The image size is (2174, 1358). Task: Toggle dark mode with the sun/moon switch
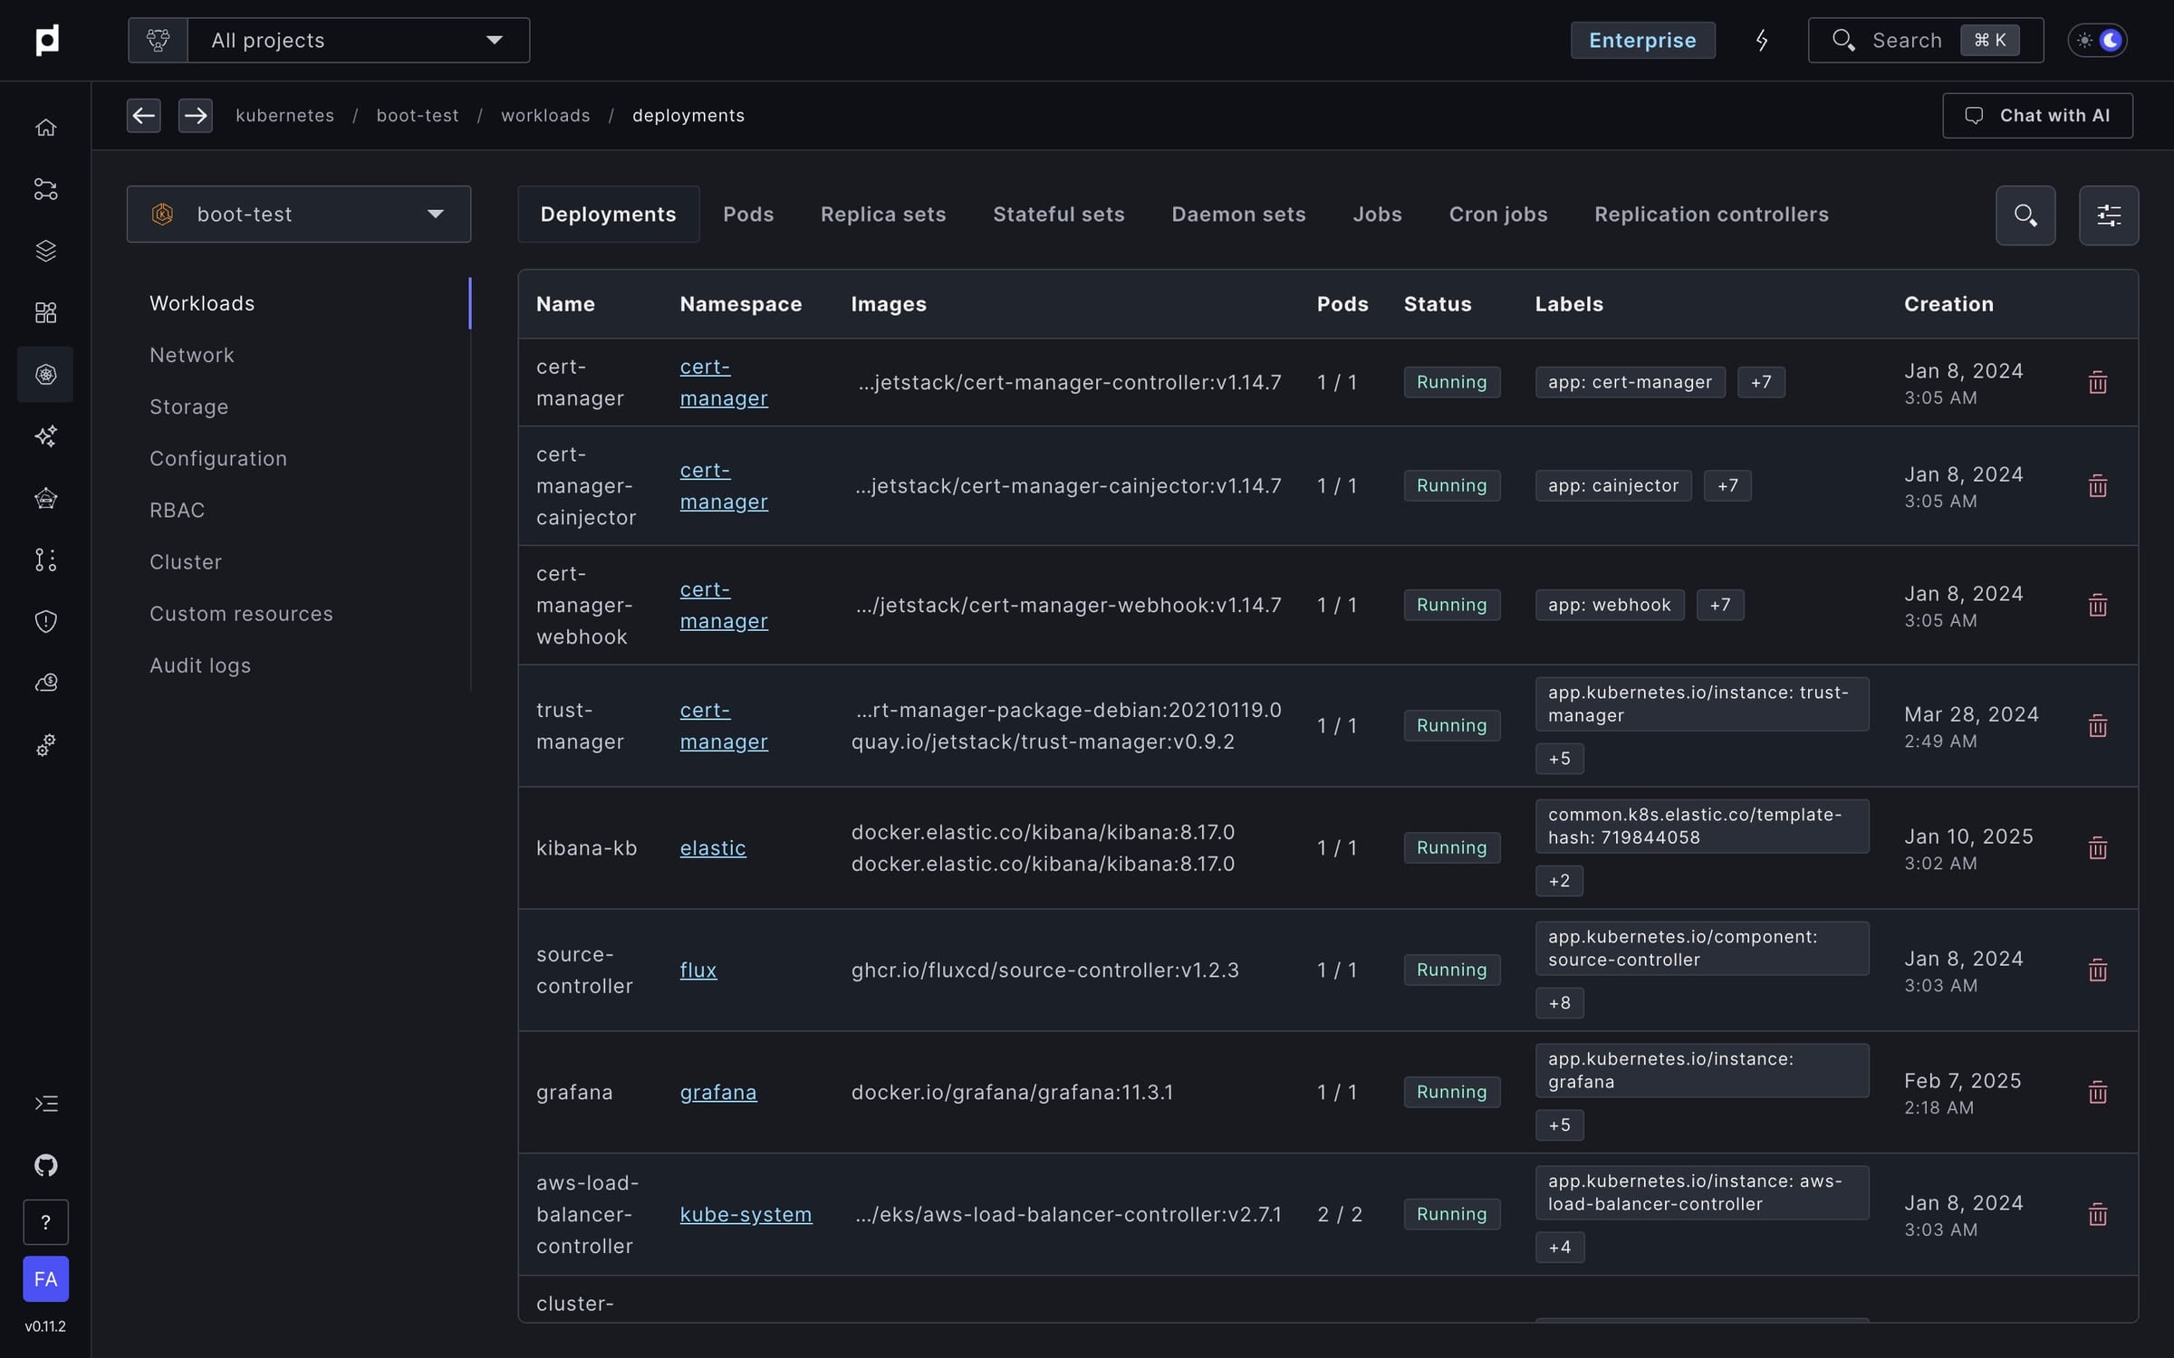click(x=2099, y=40)
